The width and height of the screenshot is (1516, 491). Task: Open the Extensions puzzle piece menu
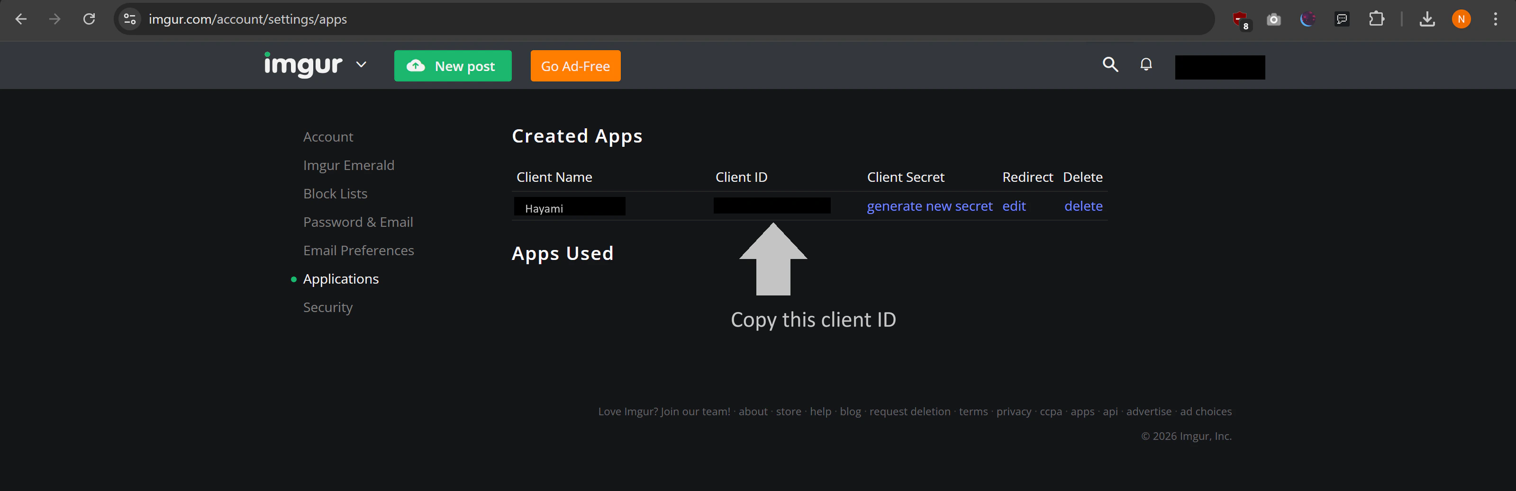(1376, 19)
